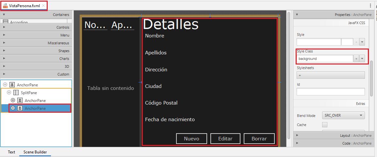Expand the 3D library section
The width and height of the screenshot is (377, 157).
click(36, 66)
